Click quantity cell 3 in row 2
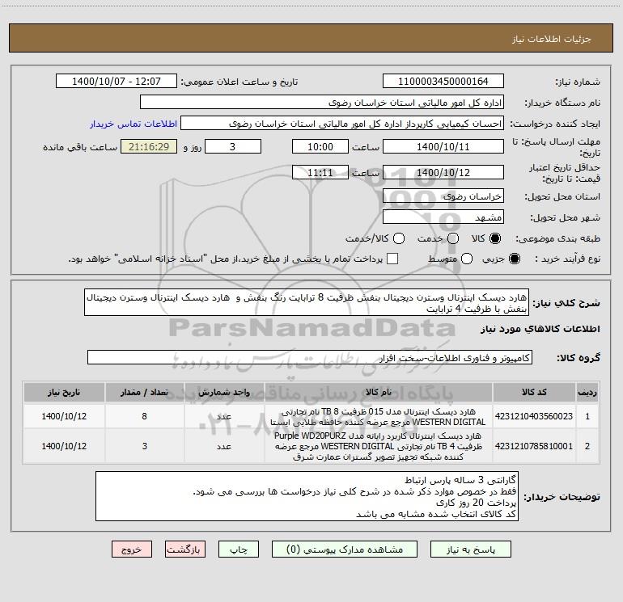The height and width of the screenshot is (602, 623). point(144,446)
